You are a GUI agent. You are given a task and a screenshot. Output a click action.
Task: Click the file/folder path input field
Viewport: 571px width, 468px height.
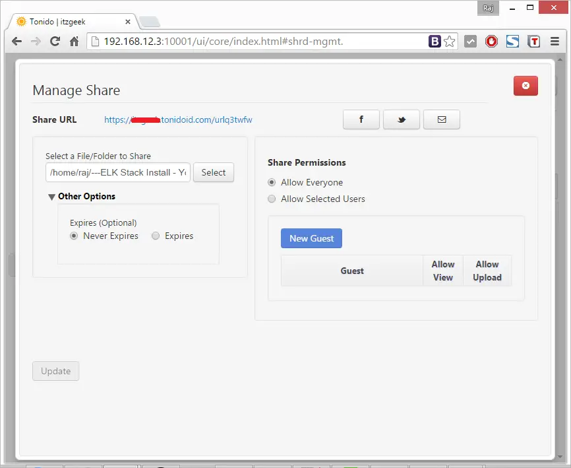(118, 172)
